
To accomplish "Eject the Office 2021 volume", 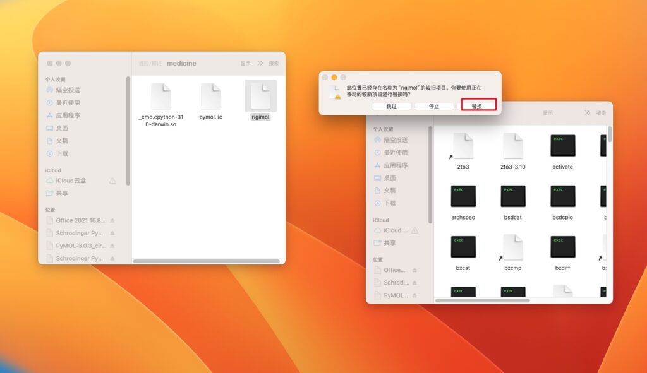I will tap(112, 221).
